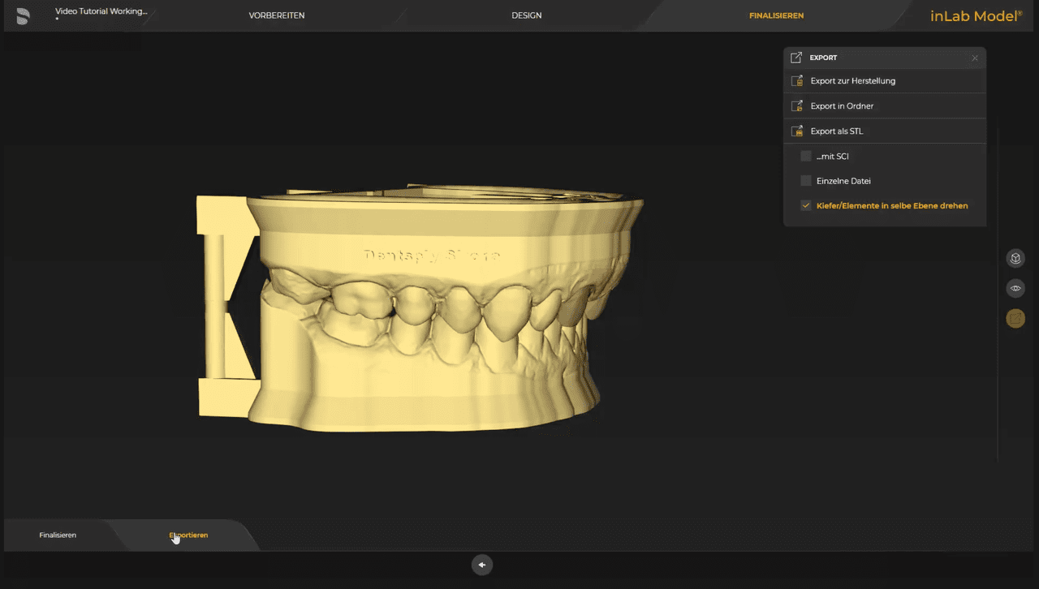Uncheck Kiefer/Elemente in selbe Ebene drehen
The width and height of the screenshot is (1039, 589).
[805, 205]
